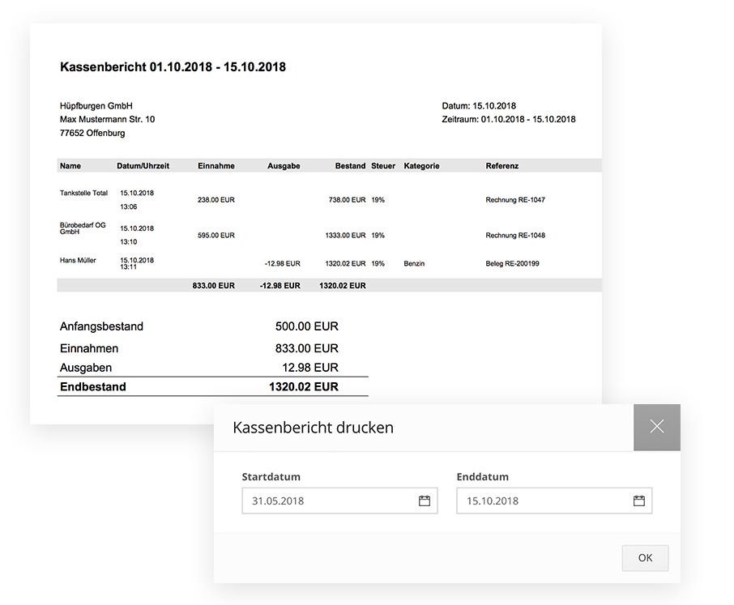Open the Enddatum calendar picker icon
The image size is (734, 605).
pyautogui.click(x=639, y=501)
